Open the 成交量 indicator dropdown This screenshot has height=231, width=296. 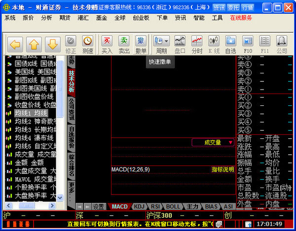pyautogui.click(x=213, y=142)
